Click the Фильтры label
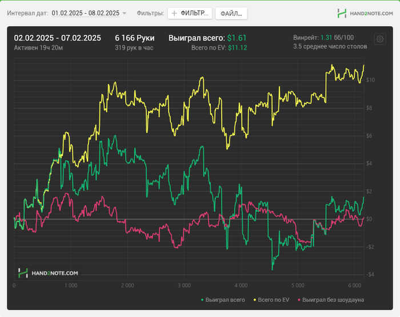This screenshot has width=400, height=317. (x=150, y=13)
